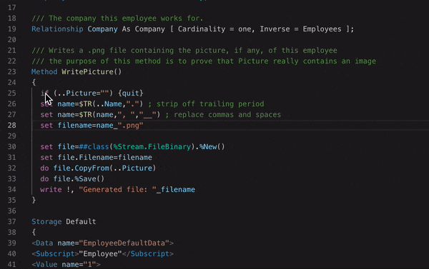429x269 pixels.
Task: Click the 'quit' command on line 25
Action: pos(131,93)
